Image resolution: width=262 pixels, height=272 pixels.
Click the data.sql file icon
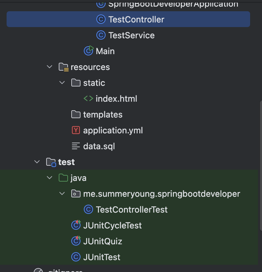click(76, 146)
